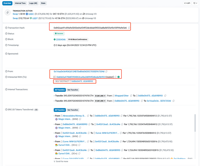The width and height of the screenshot is (200, 166).
Task: Click the API button
Action: click(x=187, y=3)
